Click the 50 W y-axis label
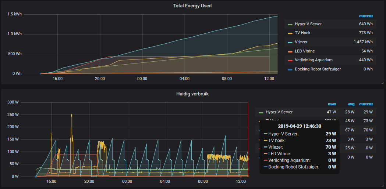Image resolution: width=386 pixels, height=189 pixels. pyautogui.click(x=14, y=164)
